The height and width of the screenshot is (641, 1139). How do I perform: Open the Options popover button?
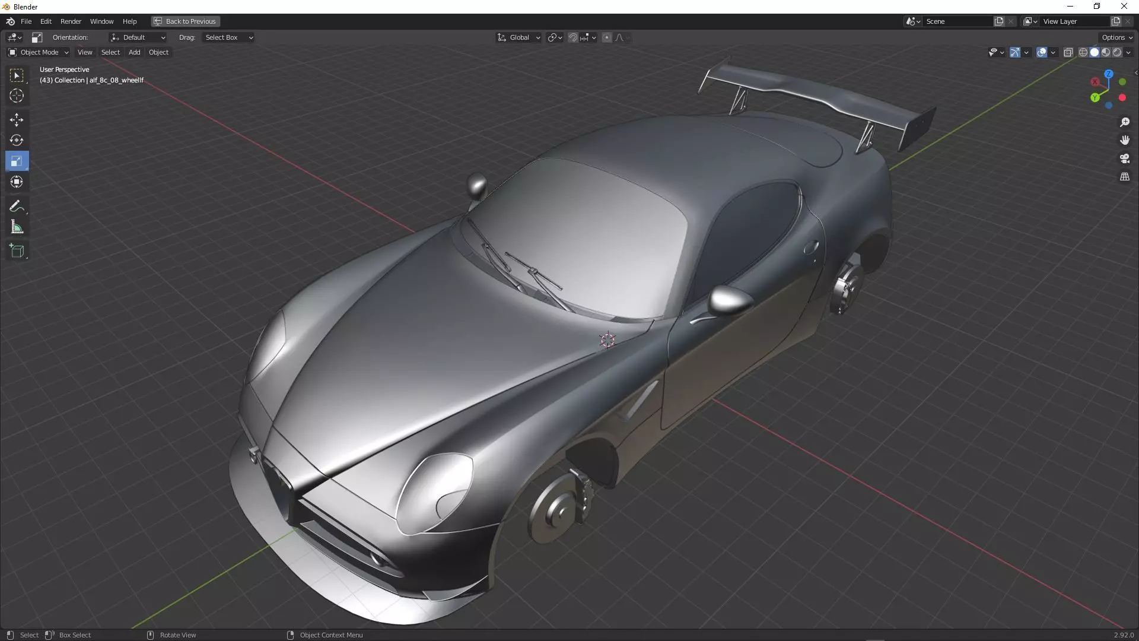tap(1116, 37)
